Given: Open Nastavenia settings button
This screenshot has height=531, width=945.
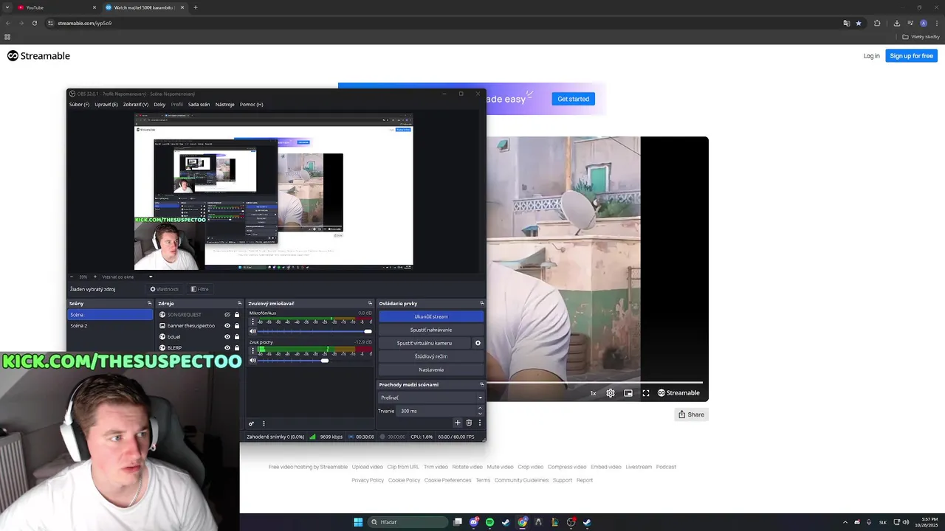Looking at the screenshot, I should [x=431, y=369].
